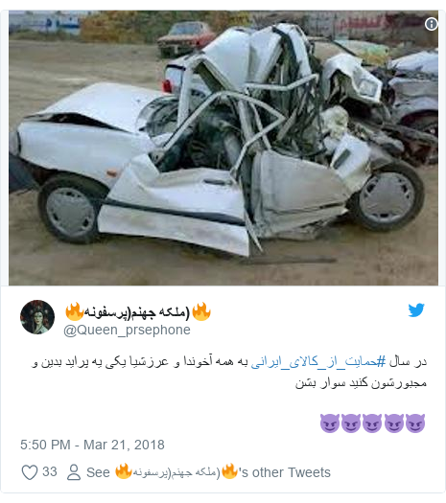Click the fire emoji right of the name
The image size is (446, 503).
point(201,311)
